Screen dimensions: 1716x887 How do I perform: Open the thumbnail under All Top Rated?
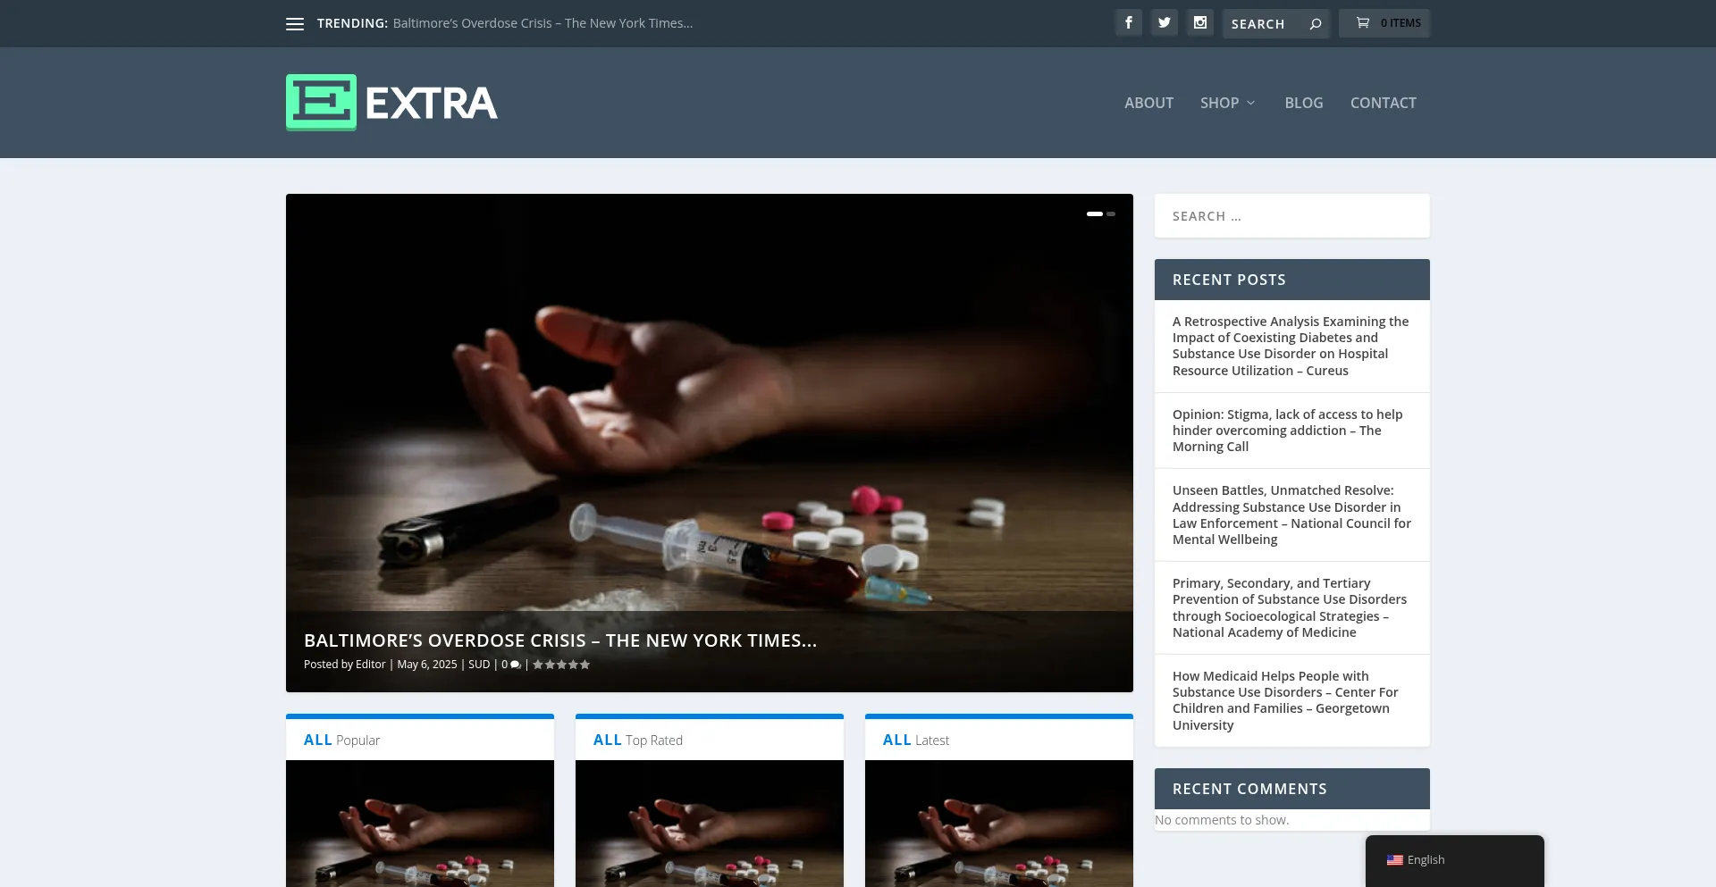coord(709,823)
